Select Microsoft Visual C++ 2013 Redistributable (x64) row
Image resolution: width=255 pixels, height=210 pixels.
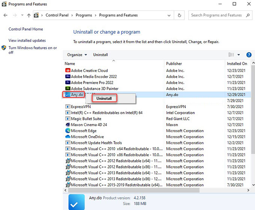157,173
